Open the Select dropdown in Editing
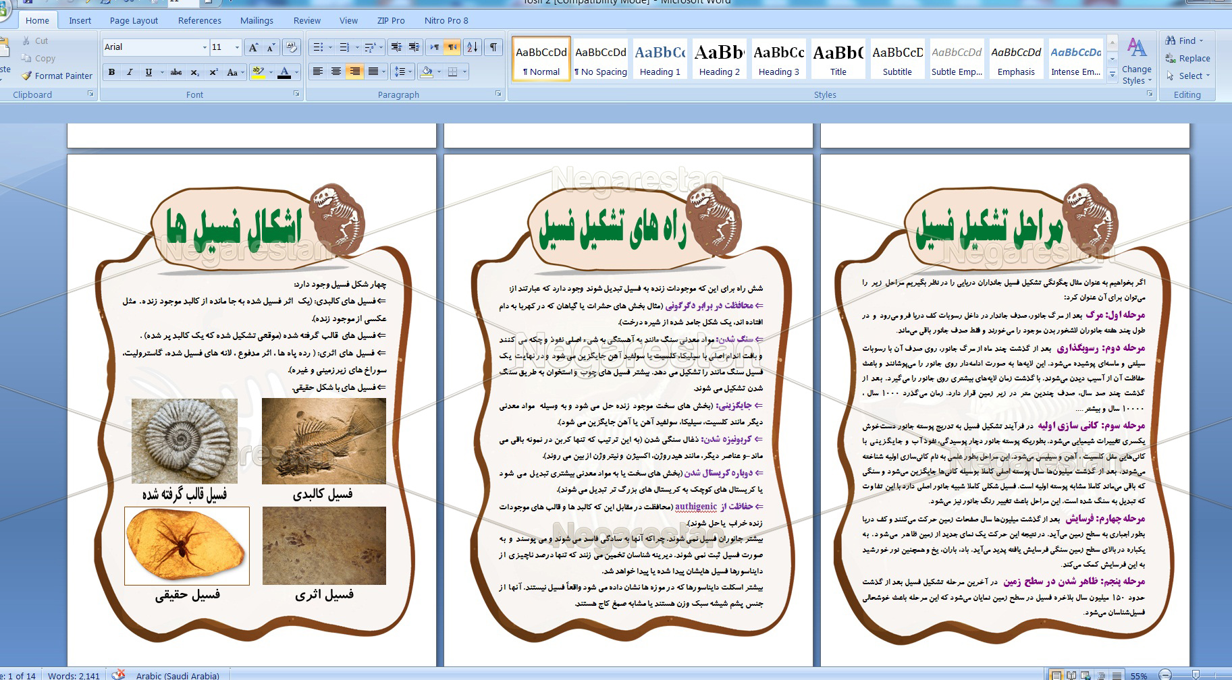This screenshot has width=1232, height=680. [1188, 76]
